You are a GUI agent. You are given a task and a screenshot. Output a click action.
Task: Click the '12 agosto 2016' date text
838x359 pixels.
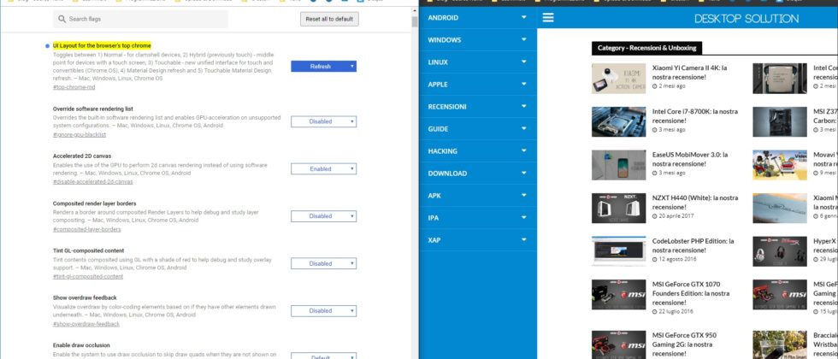click(679, 259)
